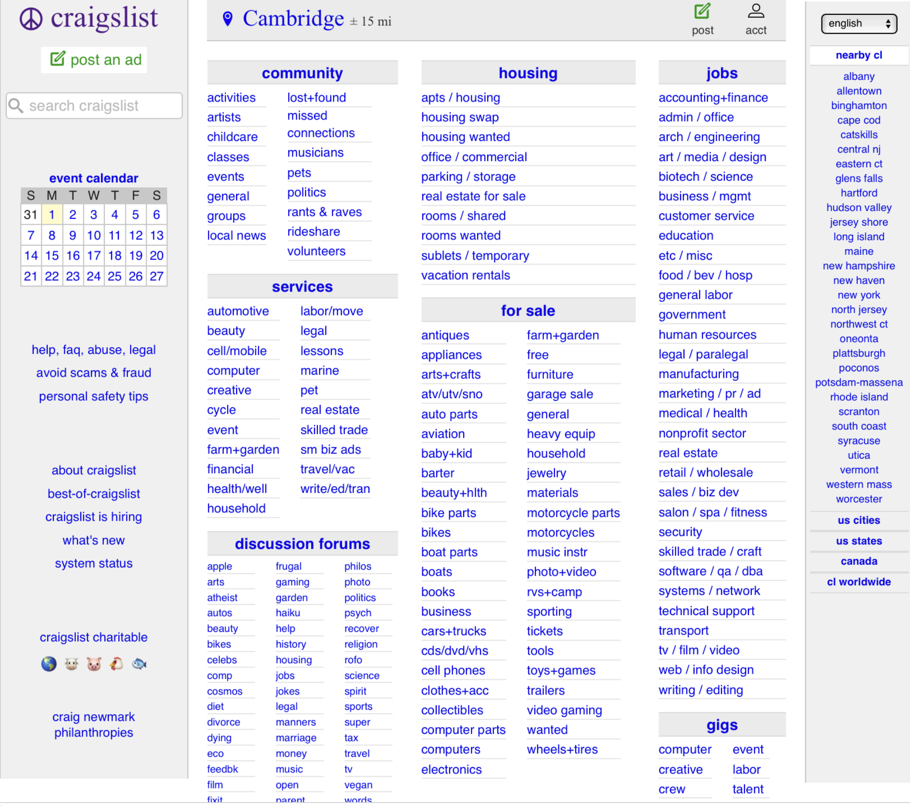This screenshot has width=910, height=806.
Task: Expand the us states section
Action: [x=859, y=541]
